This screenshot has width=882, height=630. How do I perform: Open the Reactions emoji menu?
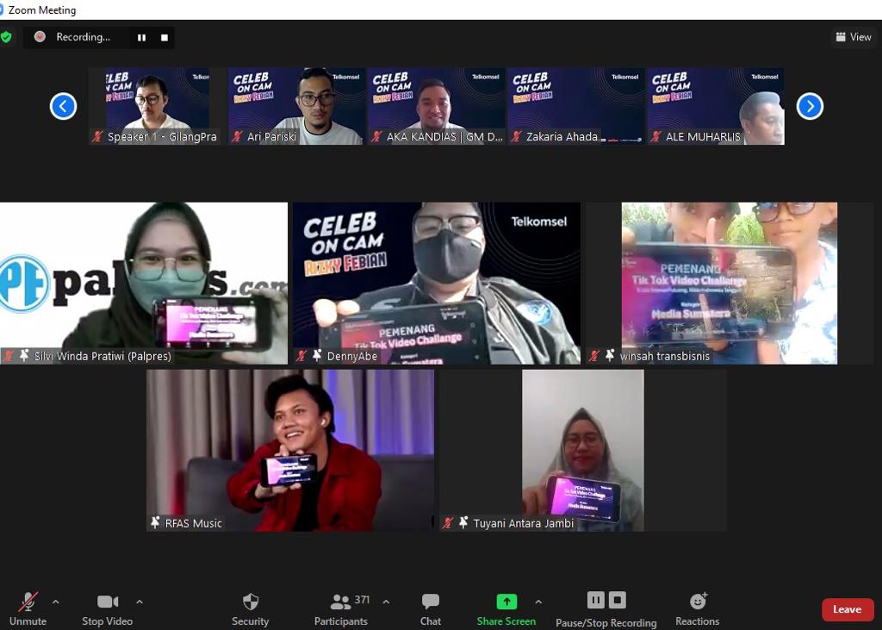pos(698,602)
